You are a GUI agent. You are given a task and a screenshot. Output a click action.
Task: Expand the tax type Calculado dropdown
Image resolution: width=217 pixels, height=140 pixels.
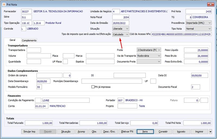(121, 34)
